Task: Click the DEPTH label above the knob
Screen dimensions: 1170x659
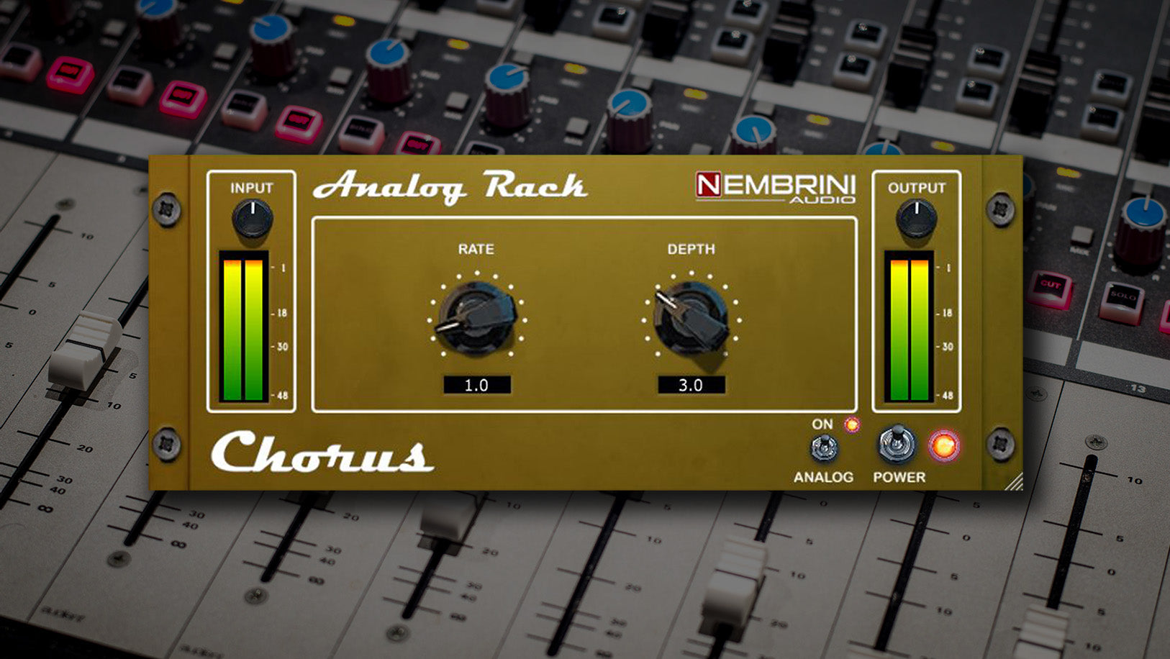Action: pyautogui.click(x=691, y=249)
